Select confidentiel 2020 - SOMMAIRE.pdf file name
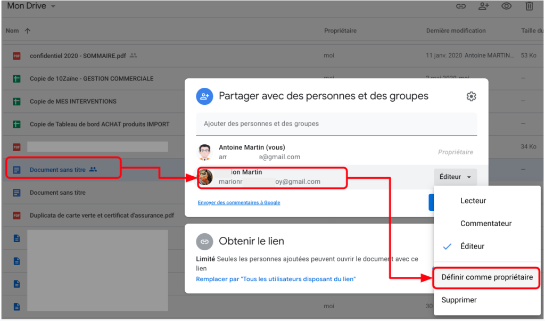Viewport: 545px width, 321px height. 78,56
